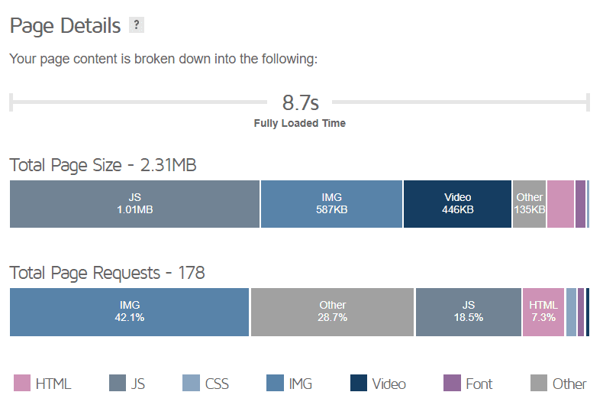The height and width of the screenshot is (405, 603).
Task: Click the JS legend color swatch
Action: tap(118, 383)
